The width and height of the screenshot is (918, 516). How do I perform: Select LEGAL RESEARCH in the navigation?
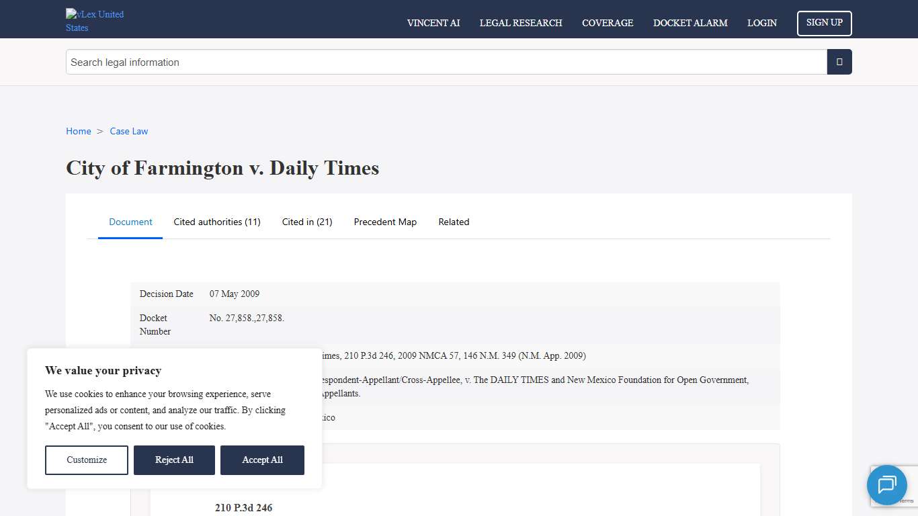[521, 23]
